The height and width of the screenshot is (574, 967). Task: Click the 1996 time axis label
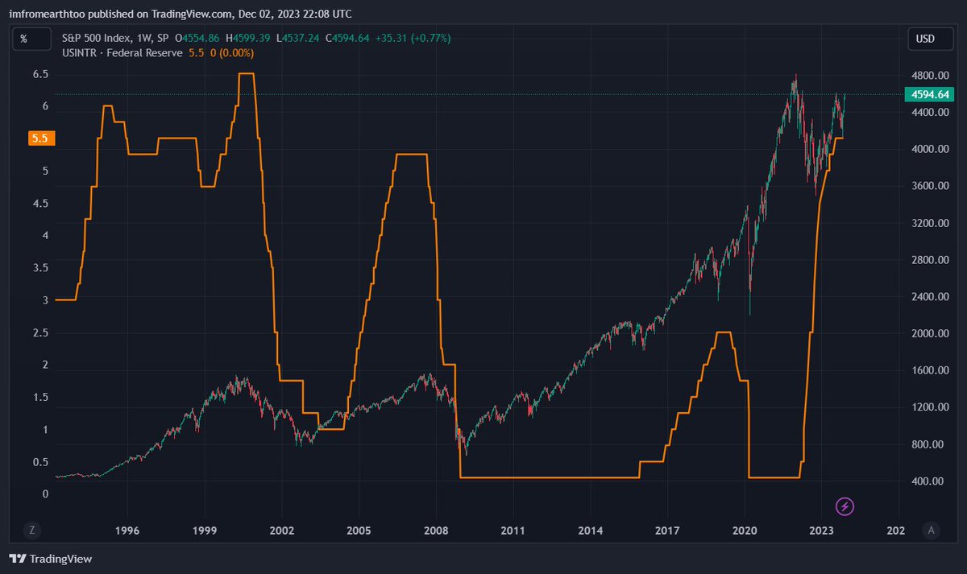coord(127,531)
